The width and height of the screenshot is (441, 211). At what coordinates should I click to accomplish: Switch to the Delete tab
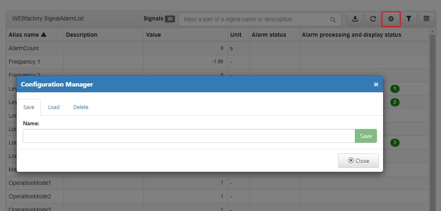pos(81,107)
